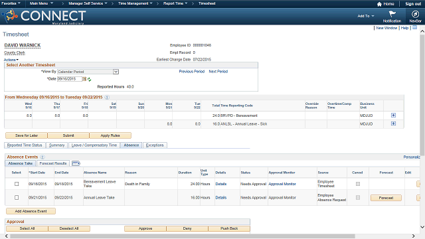Click the green refresh icon beside Date

point(89,80)
